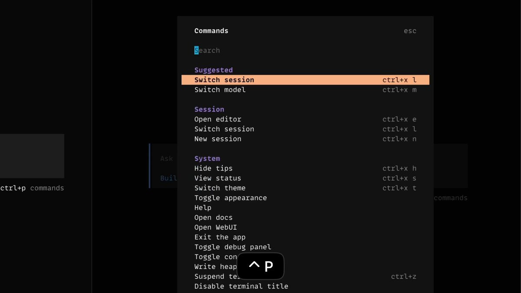Viewport: 521px width, 293px height.
Task: Click the ctrl+x t shortcut text
Action: pyautogui.click(x=399, y=188)
